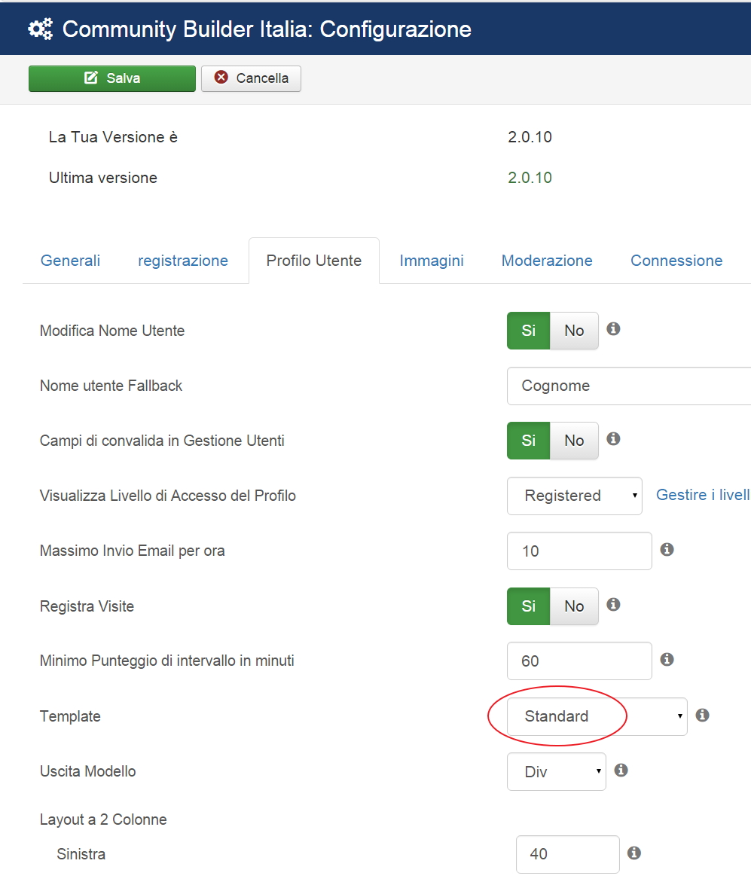Click info icon for Campi di convalida
The height and width of the screenshot is (885, 751).
click(x=613, y=438)
